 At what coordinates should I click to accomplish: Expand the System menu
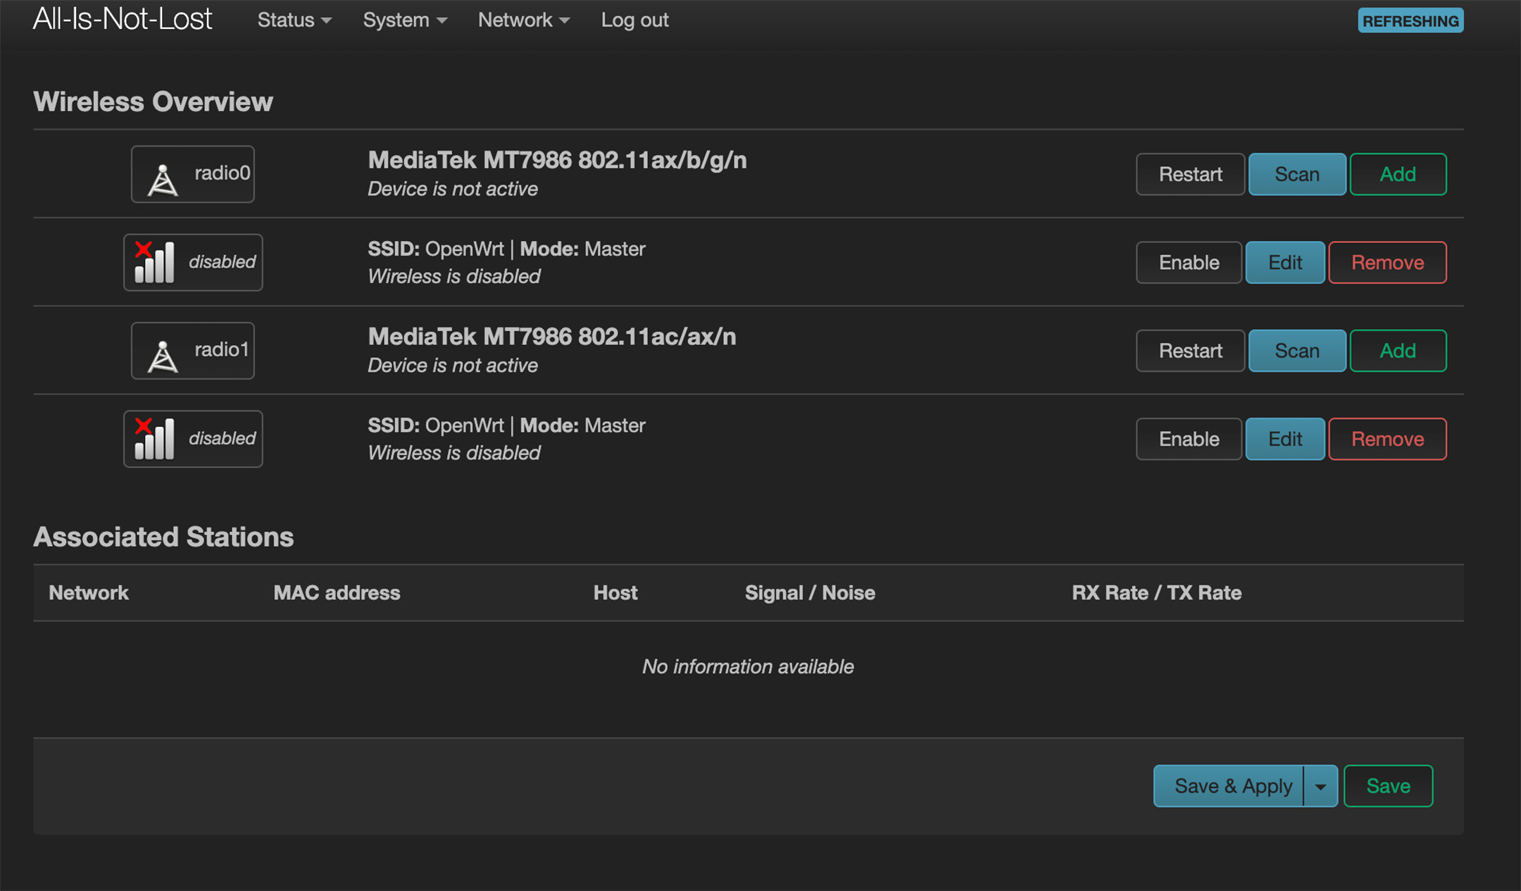click(x=405, y=20)
